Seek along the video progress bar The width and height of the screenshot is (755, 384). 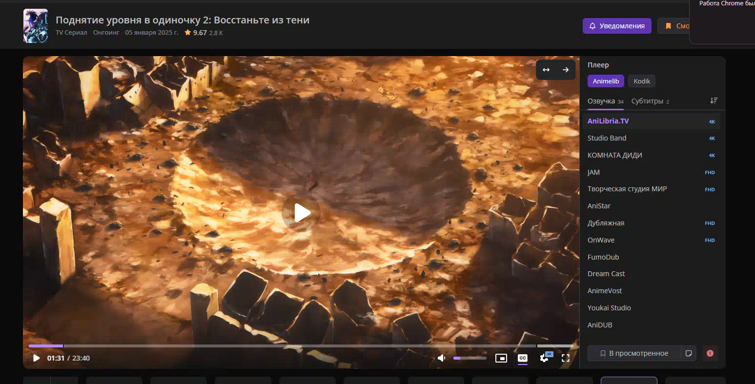pos(301,346)
